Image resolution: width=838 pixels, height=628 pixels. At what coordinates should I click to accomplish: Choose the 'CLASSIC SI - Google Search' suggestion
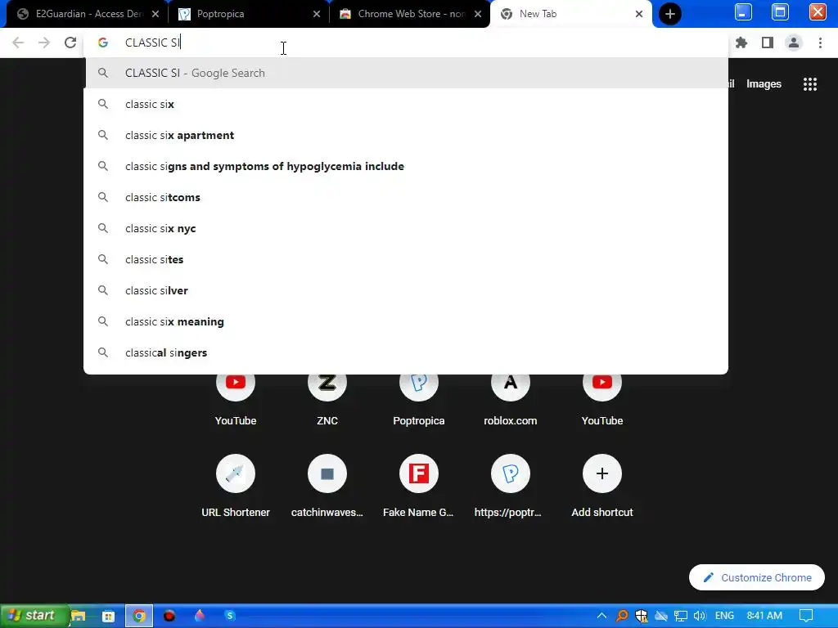tap(406, 73)
